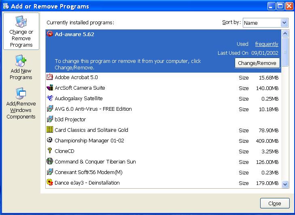295x215 pixels.
Task: Select Command & Conquer Tiberian Sun entry
Action: point(95,161)
